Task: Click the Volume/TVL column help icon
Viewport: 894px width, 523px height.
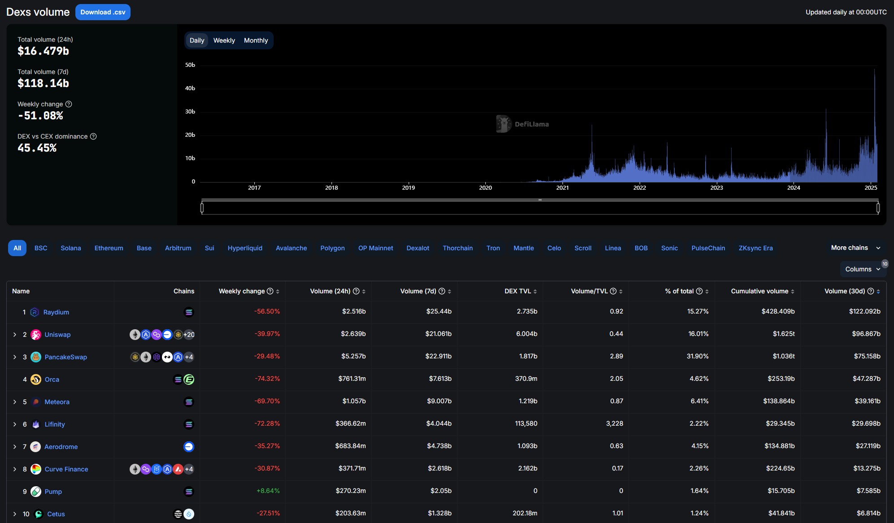Action: 613,291
